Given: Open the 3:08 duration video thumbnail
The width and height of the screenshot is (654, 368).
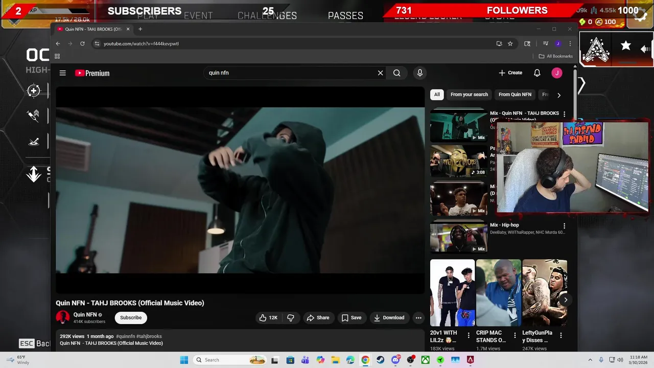Looking at the screenshot, I should [459, 162].
